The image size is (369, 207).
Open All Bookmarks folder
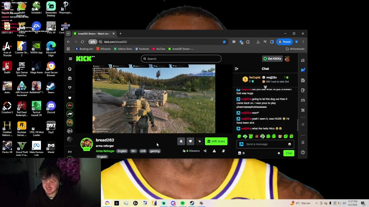(x=295, y=49)
